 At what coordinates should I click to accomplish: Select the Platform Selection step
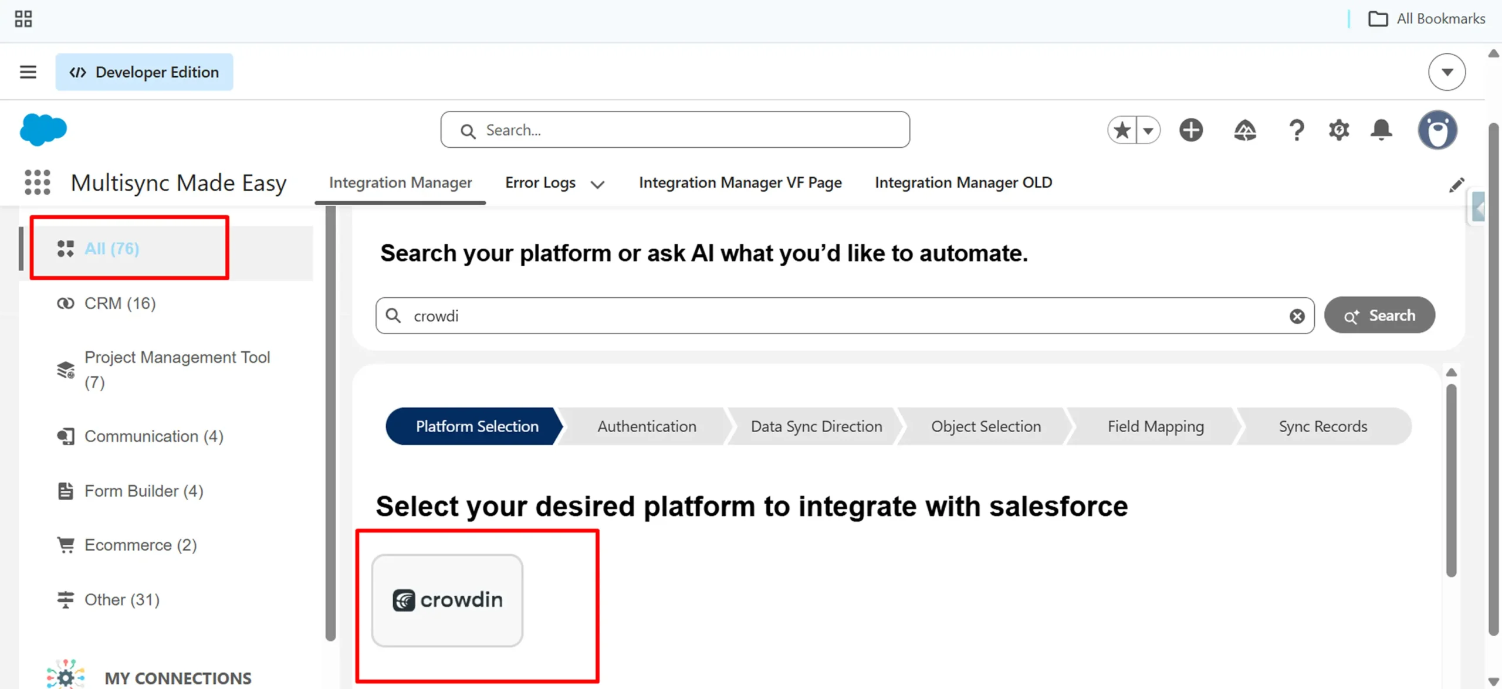click(473, 426)
